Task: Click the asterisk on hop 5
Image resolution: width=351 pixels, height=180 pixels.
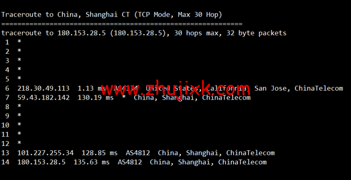Action: pos(19,79)
